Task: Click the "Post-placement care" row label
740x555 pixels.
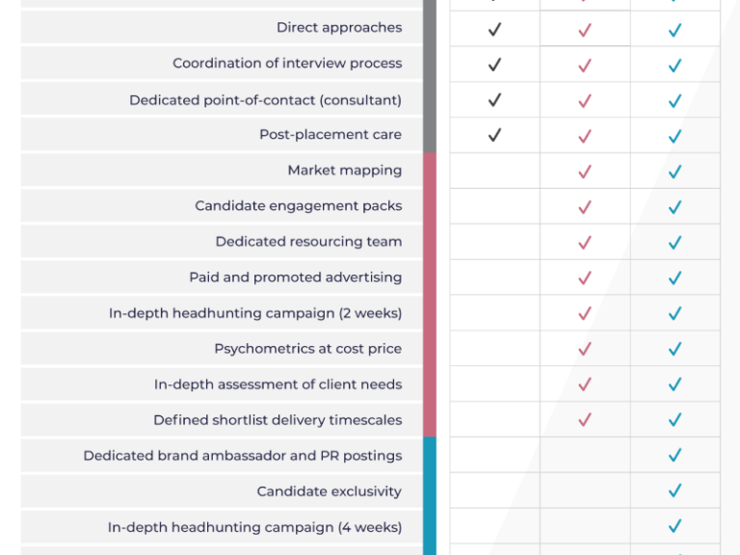Action: (x=330, y=135)
